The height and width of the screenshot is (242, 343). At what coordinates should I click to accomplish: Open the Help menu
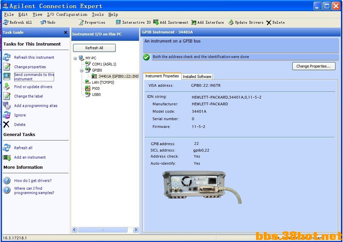click(113, 15)
